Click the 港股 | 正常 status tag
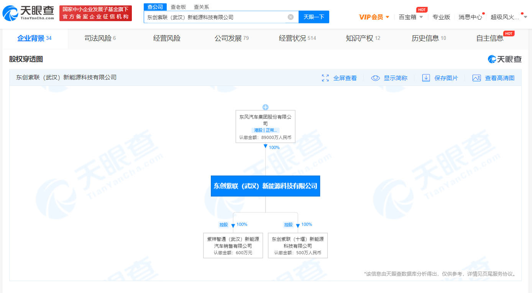The image size is (532, 293). coord(265,130)
